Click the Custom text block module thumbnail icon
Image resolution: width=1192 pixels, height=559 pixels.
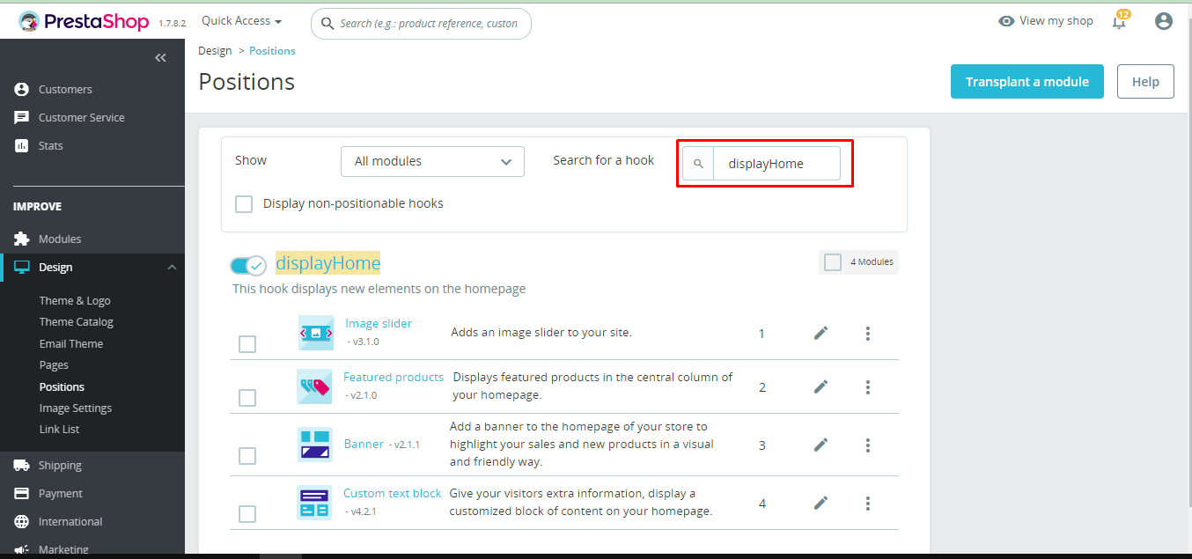tap(314, 503)
